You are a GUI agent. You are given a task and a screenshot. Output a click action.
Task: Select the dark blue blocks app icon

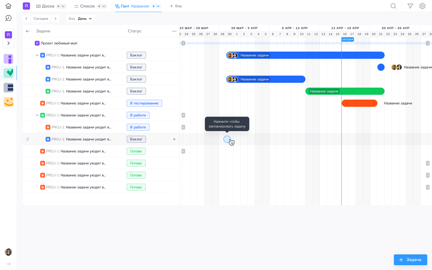point(8,88)
